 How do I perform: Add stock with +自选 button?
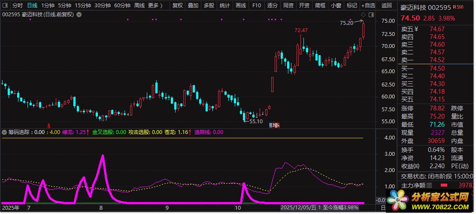(368, 6)
